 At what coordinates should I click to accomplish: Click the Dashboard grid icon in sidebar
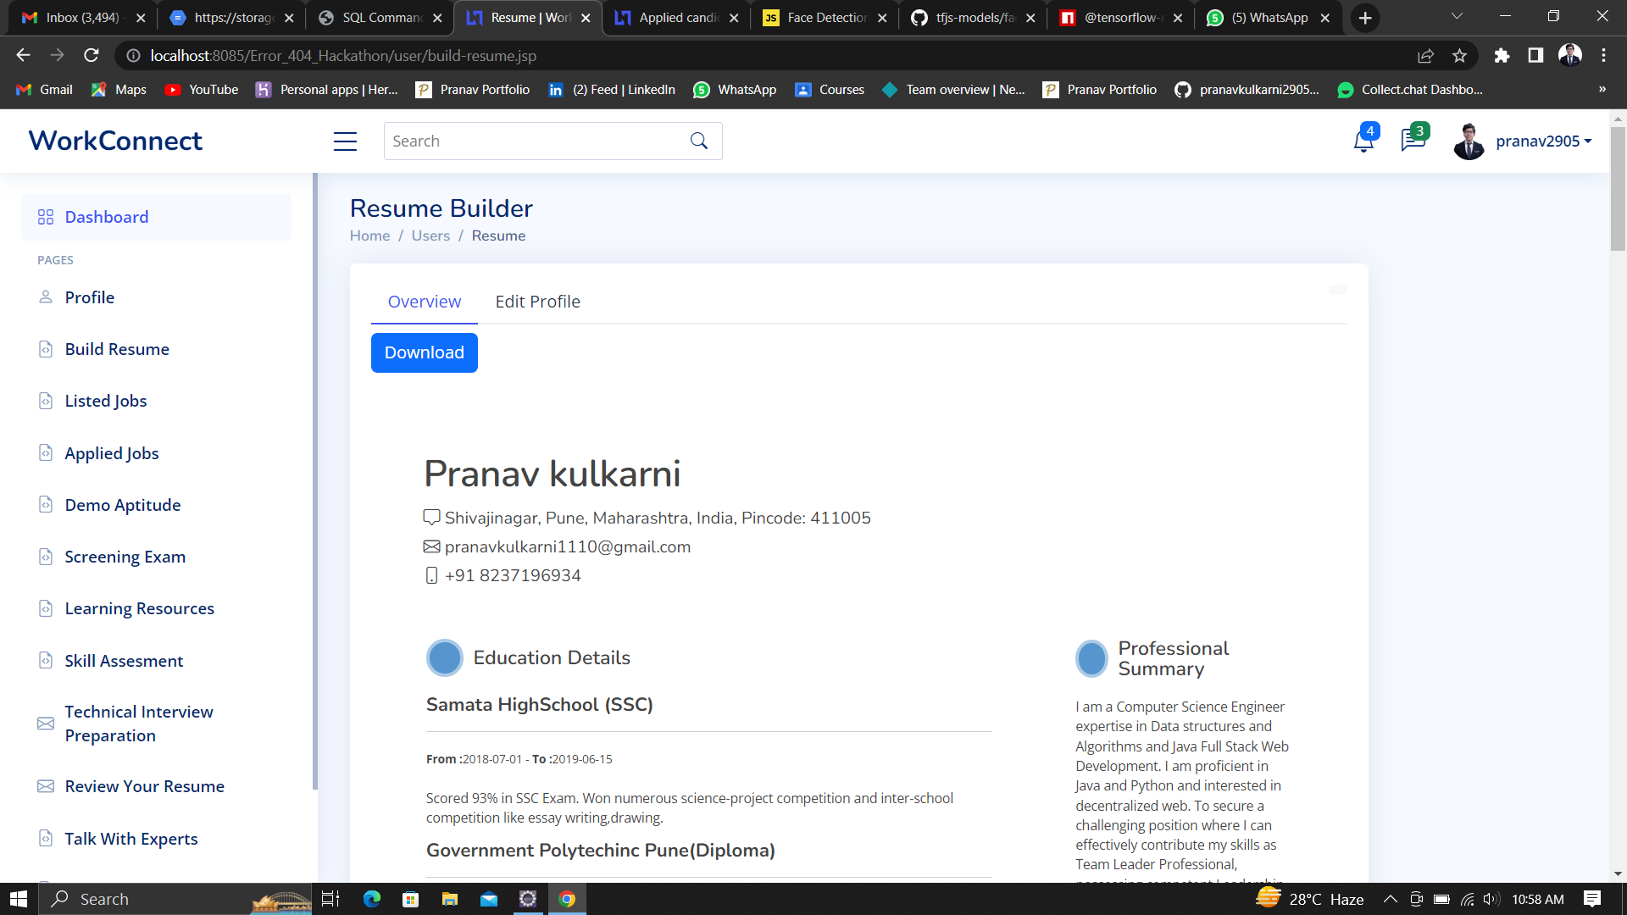point(46,217)
